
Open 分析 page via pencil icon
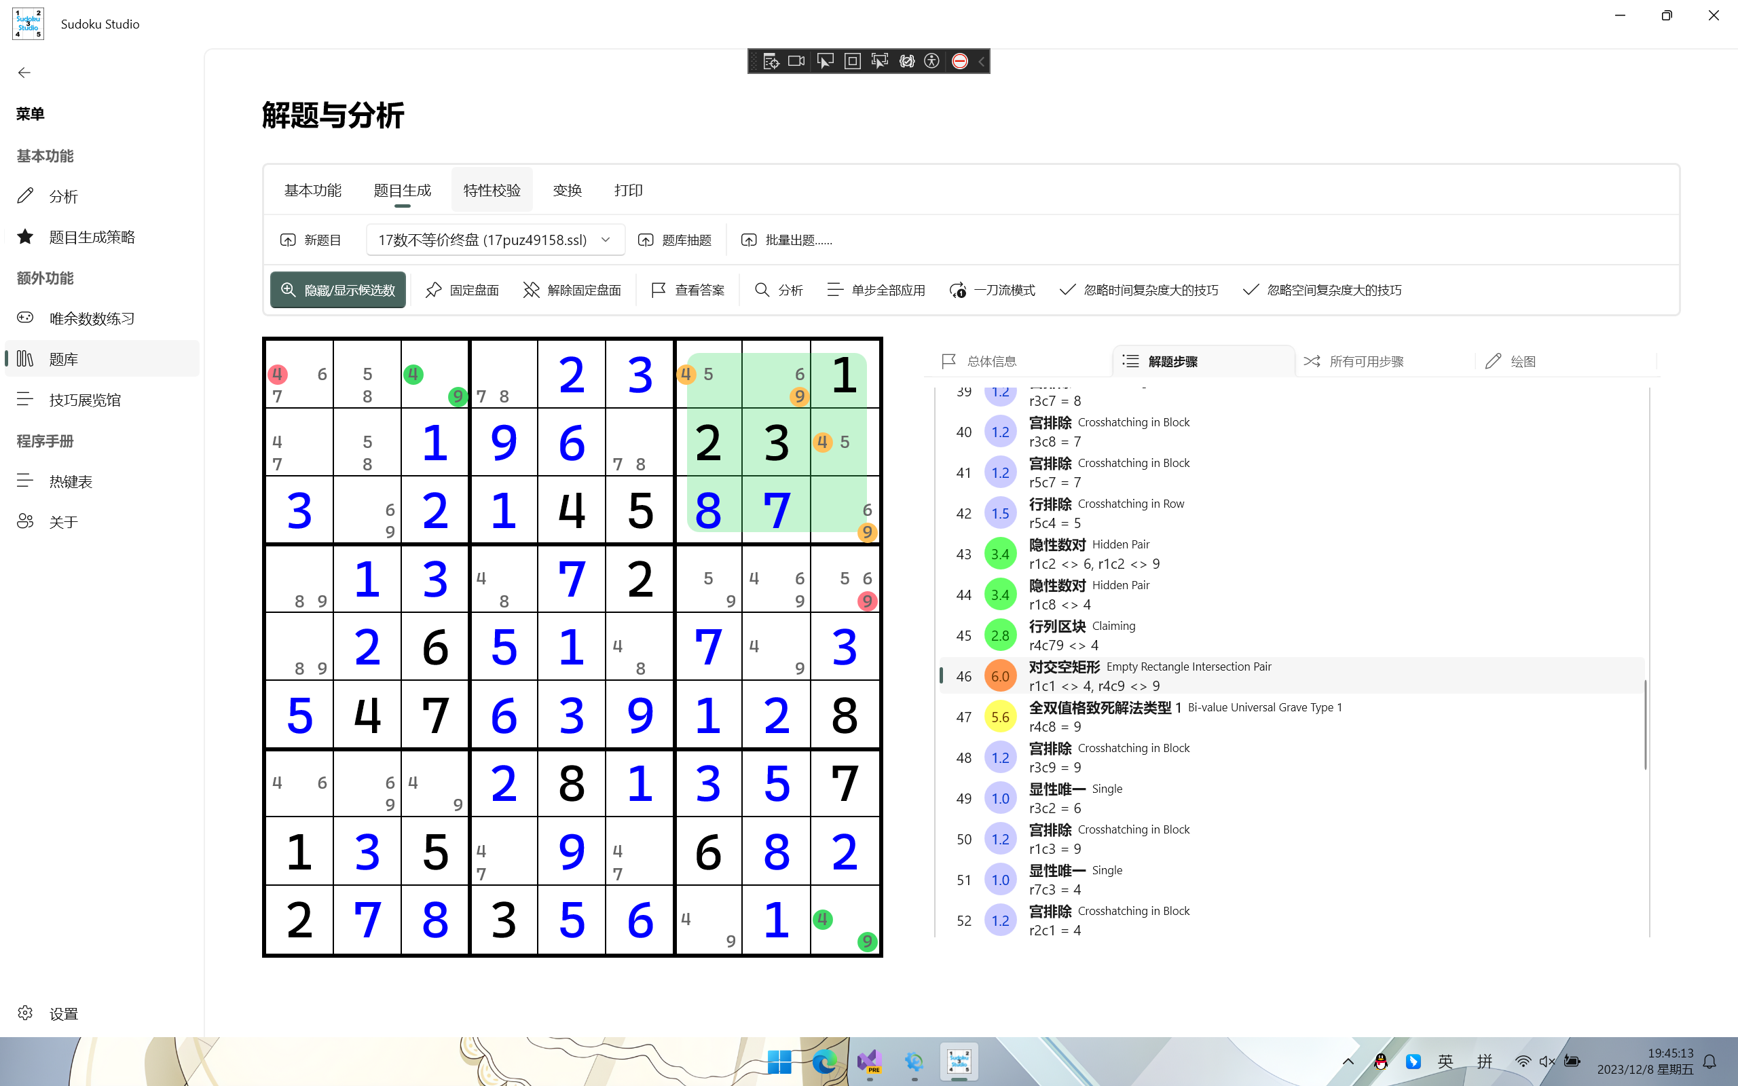pos(101,196)
